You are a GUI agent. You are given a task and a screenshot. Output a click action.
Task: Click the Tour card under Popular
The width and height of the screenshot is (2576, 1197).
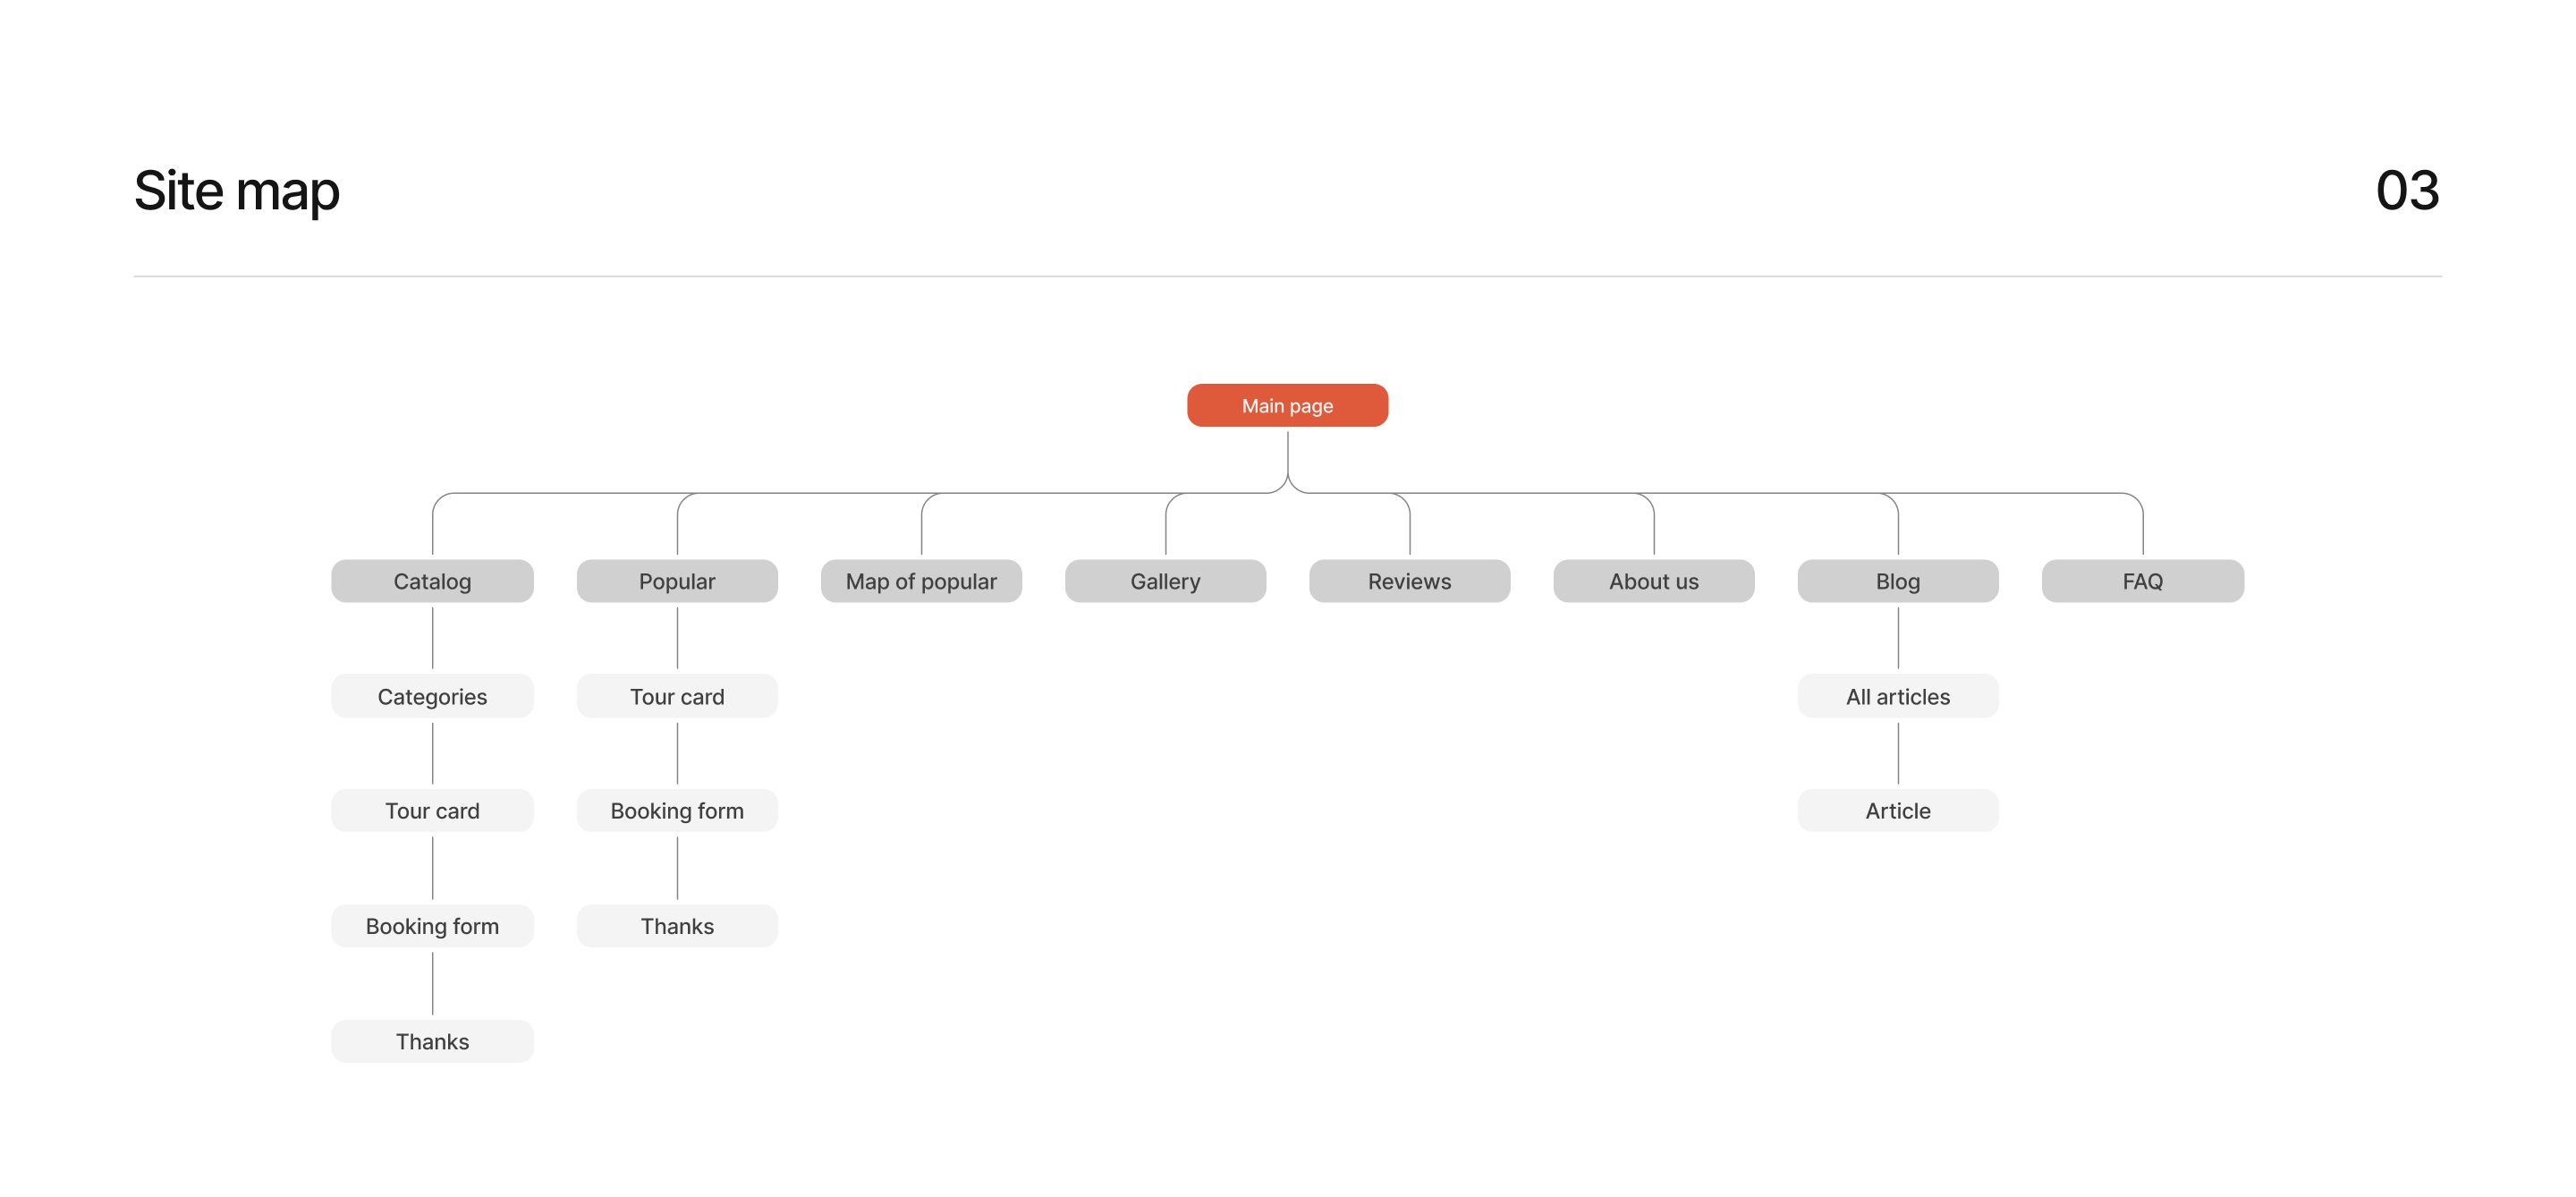(x=677, y=696)
